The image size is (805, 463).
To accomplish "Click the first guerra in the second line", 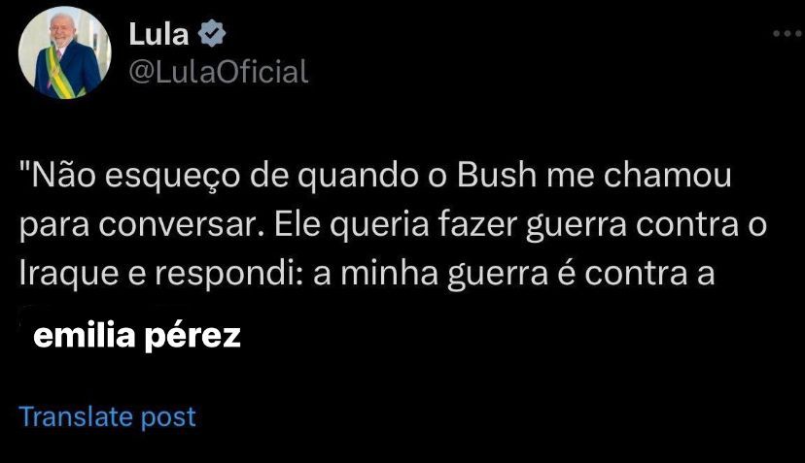I will click(x=576, y=225).
